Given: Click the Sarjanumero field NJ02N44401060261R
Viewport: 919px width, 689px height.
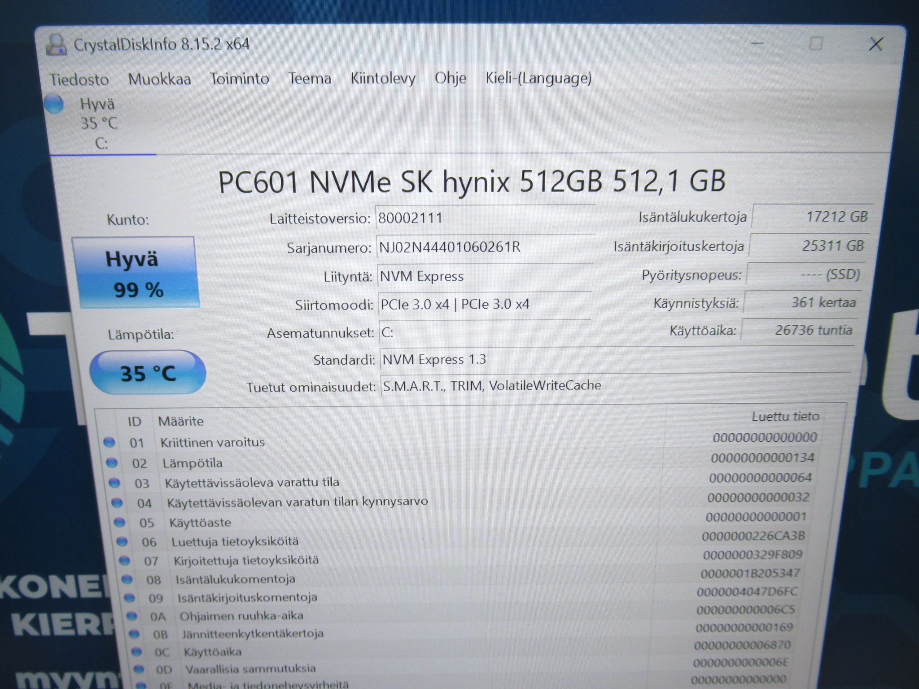Looking at the screenshot, I should [x=485, y=247].
